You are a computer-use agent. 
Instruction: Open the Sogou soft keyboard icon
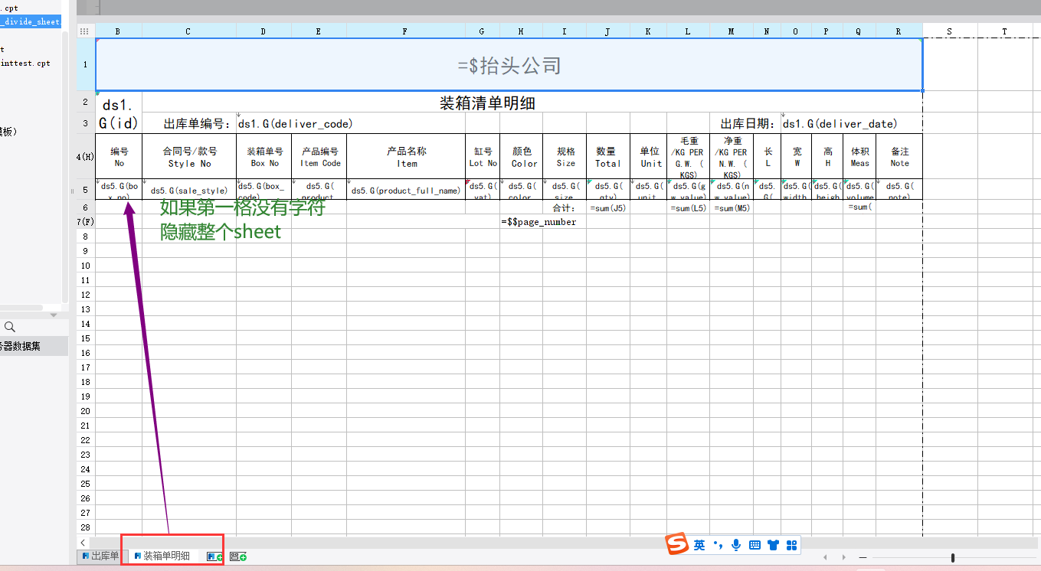click(x=755, y=545)
